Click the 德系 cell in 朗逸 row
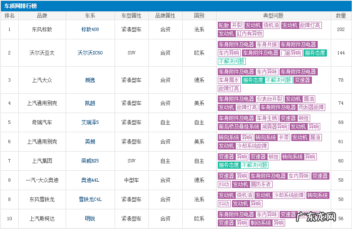The width and height of the screenshot is (352, 229). [x=199, y=80]
